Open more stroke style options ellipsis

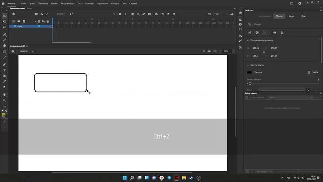click(317, 90)
